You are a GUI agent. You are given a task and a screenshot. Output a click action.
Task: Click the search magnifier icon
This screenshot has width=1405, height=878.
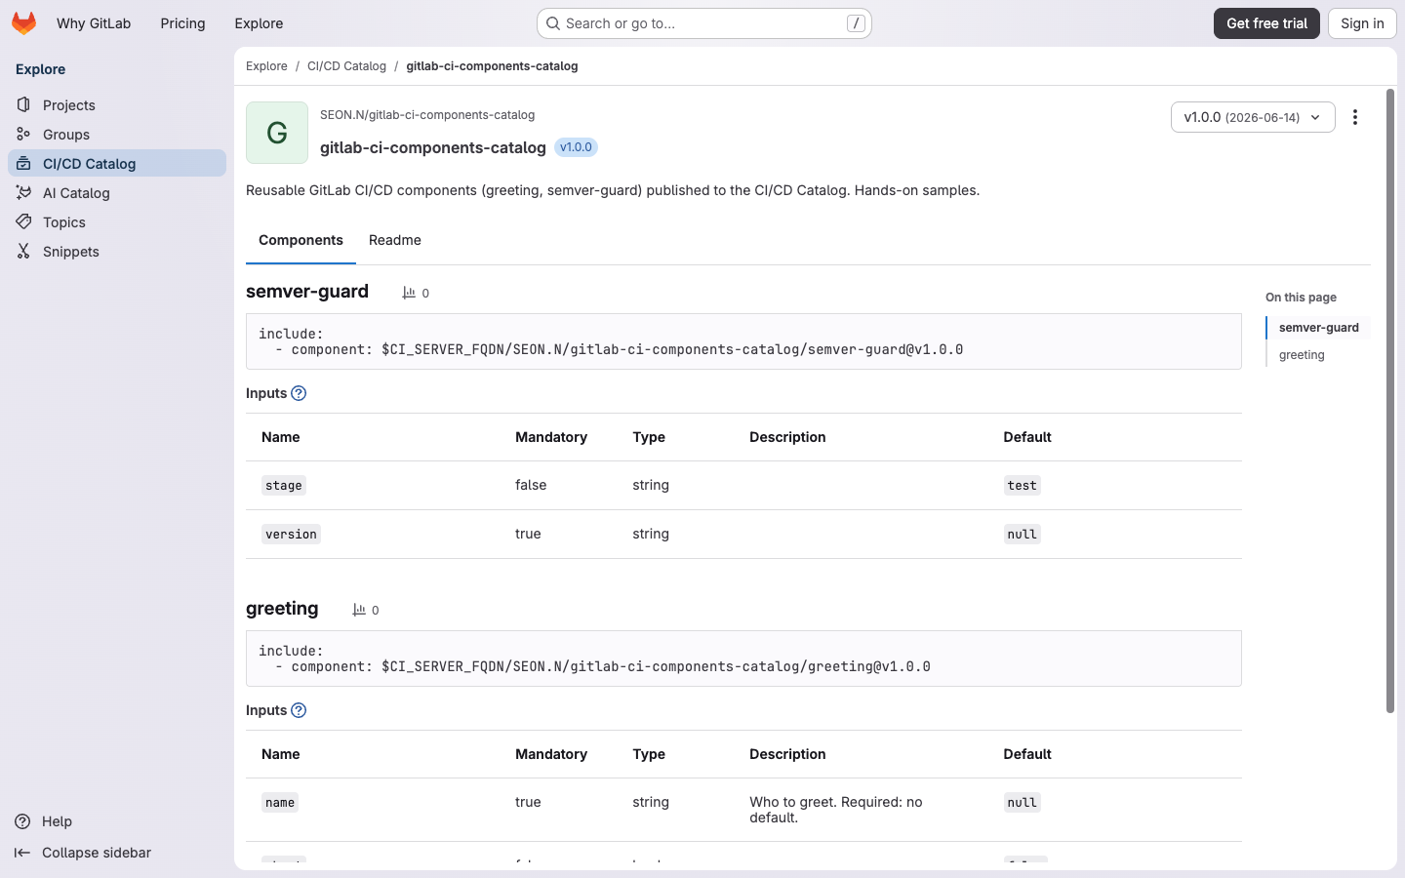pyautogui.click(x=553, y=23)
